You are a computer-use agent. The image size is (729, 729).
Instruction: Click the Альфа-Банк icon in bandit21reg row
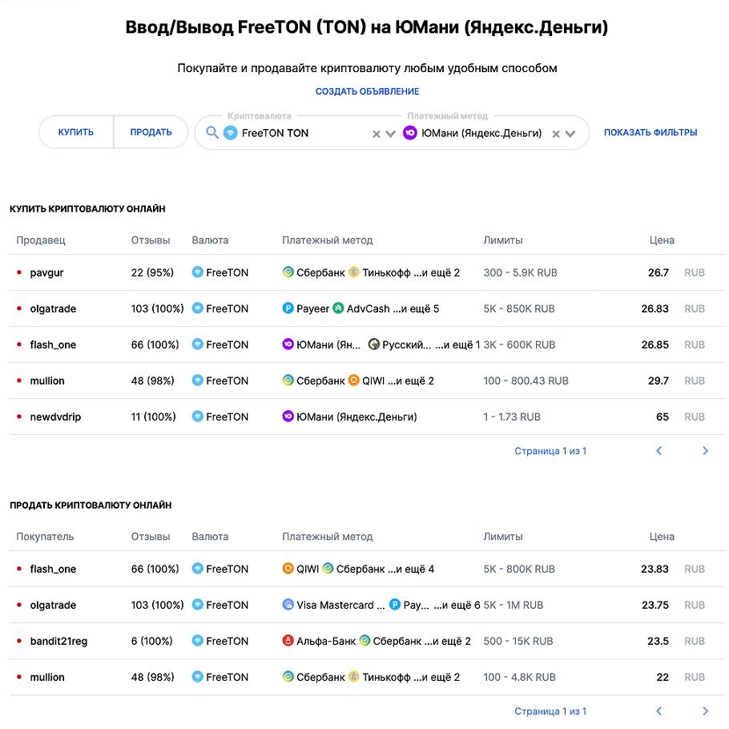[x=288, y=641]
